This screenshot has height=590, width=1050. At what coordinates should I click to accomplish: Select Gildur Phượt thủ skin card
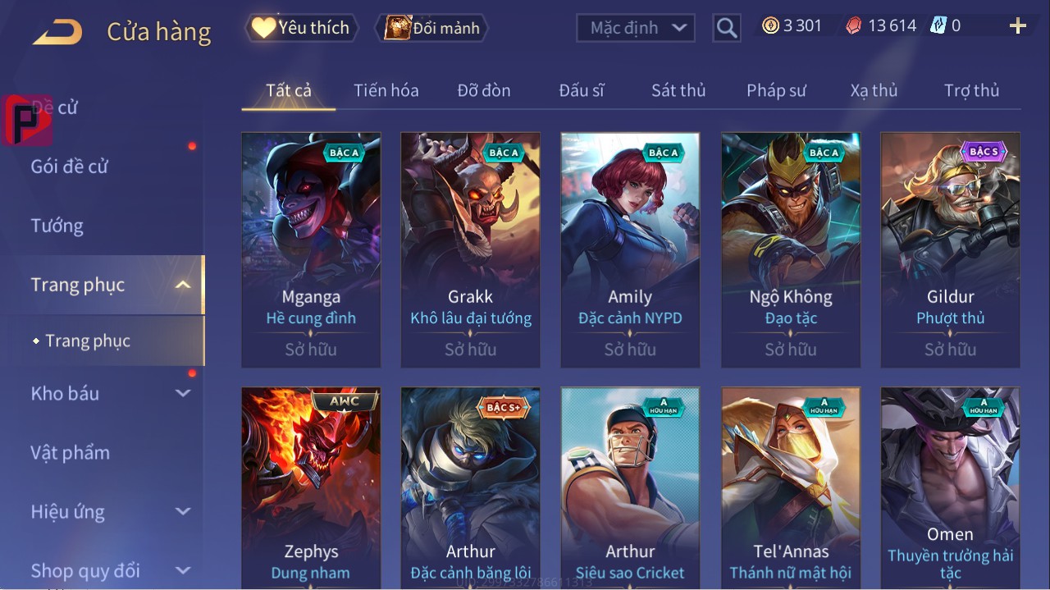[x=950, y=250]
